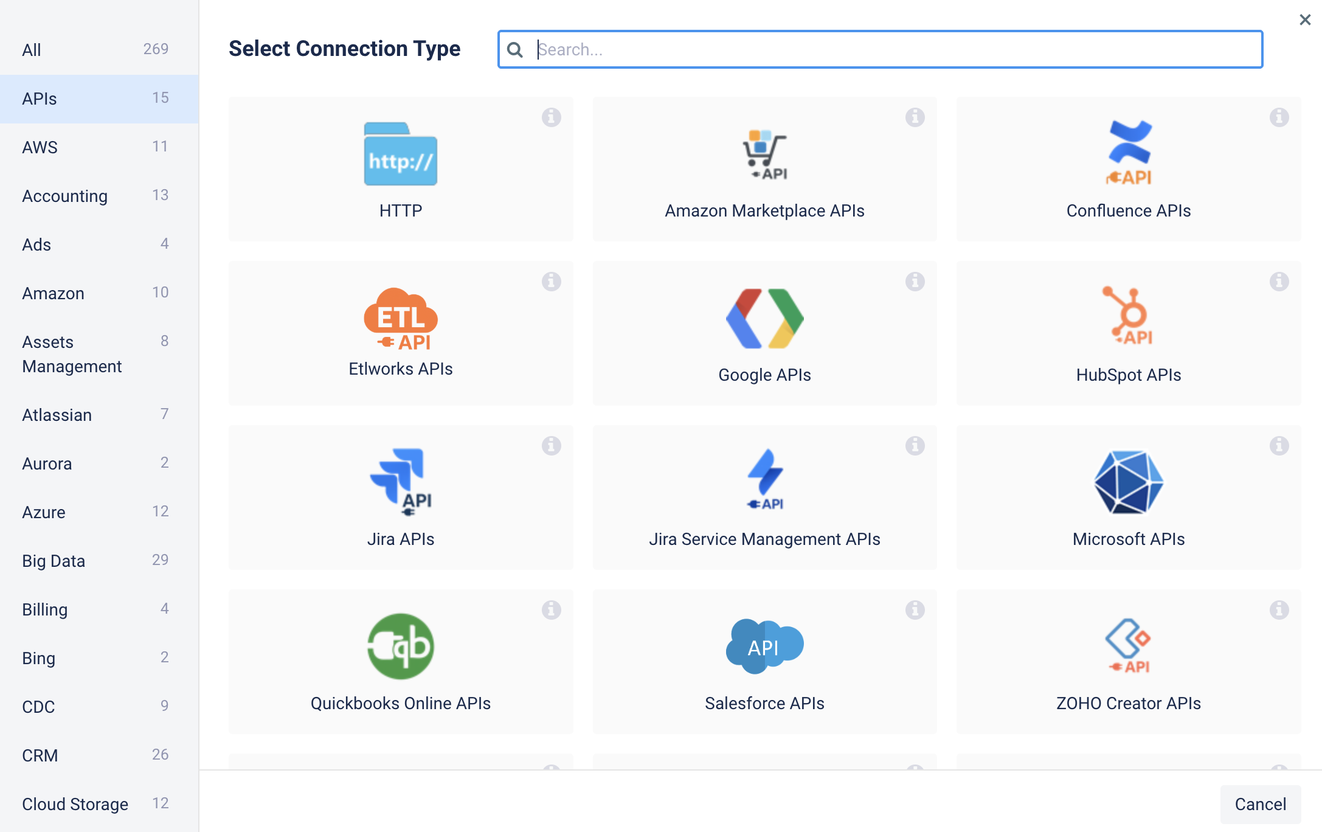Screen dimensions: 1322x832
Task: Select the HubSpot APIs sprocket icon
Action: click(x=1129, y=315)
